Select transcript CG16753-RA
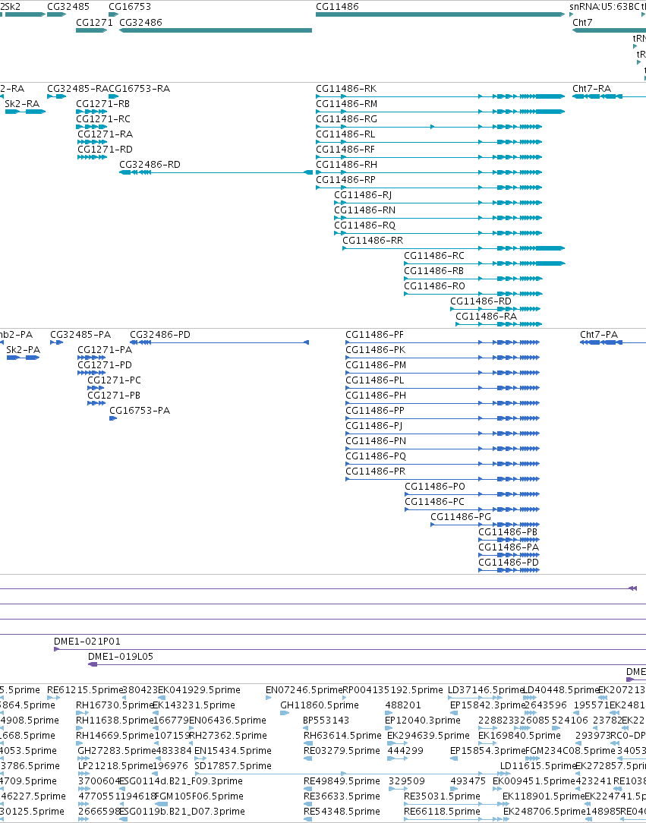The image size is (646, 823). click(x=139, y=89)
